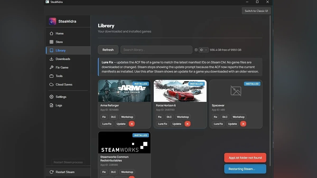The width and height of the screenshot is (317, 178).
Task: Click the SteaMidra logo icon
Action: 53,21
